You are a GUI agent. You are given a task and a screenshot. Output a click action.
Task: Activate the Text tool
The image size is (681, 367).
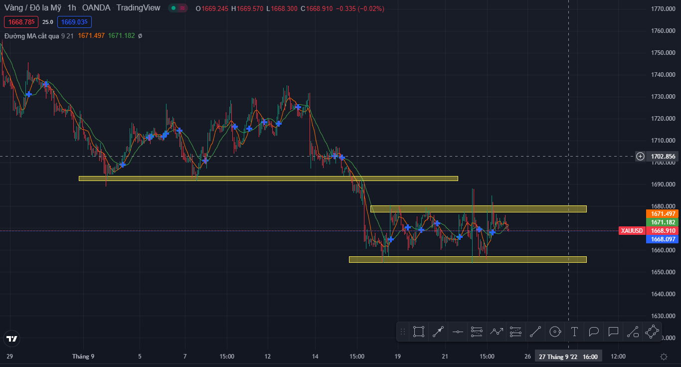click(574, 332)
